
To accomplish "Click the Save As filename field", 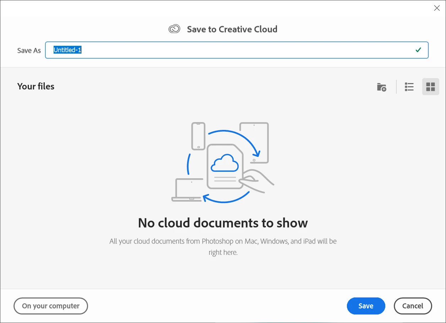I will click(x=236, y=50).
